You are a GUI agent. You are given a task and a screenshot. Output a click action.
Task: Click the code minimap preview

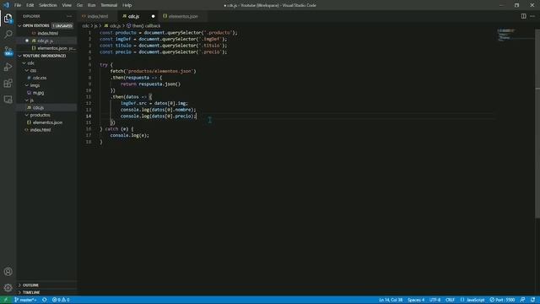coord(506,35)
